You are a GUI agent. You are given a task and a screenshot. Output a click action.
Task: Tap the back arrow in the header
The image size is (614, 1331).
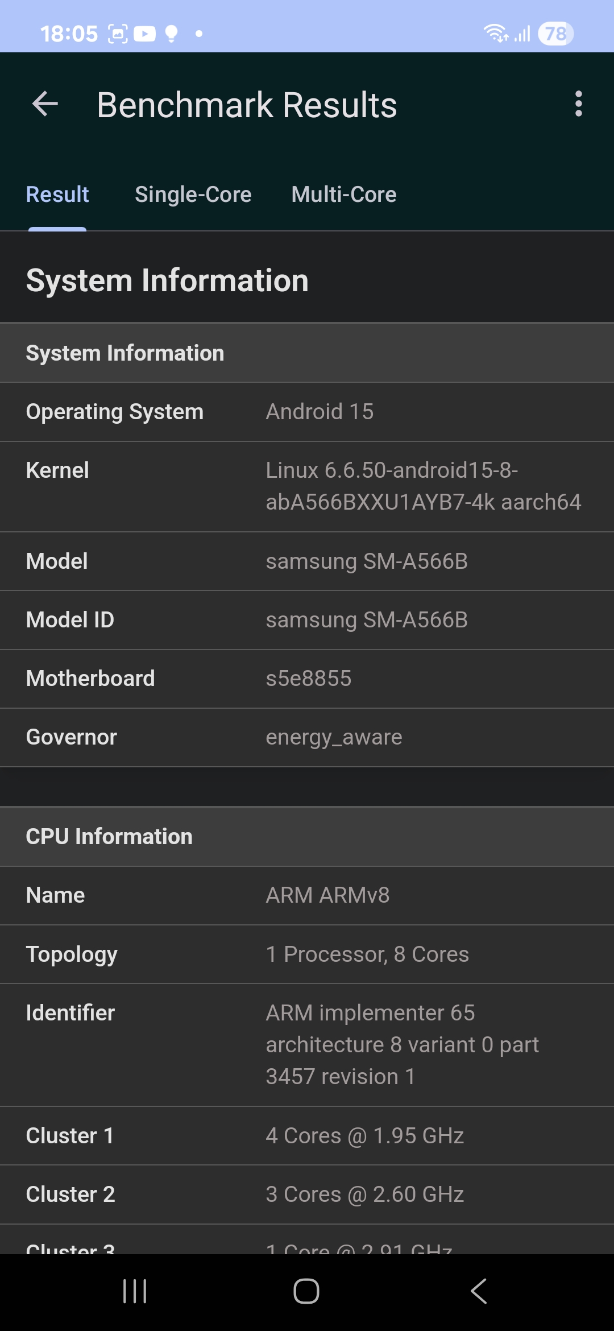tap(45, 104)
